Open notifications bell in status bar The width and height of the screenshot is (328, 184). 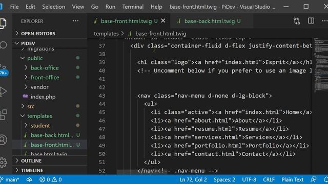pyautogui.click(x=326, y=179)
